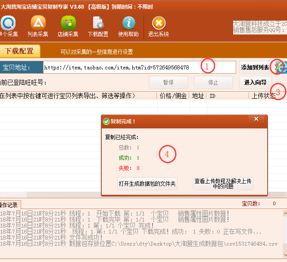Click the 价格/佣金 column header
This screenshot has width=287, height=262.
[173, 96]
